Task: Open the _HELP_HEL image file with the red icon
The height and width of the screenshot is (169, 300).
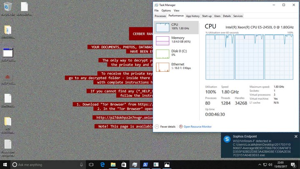Action: click(x=7, y=79)
